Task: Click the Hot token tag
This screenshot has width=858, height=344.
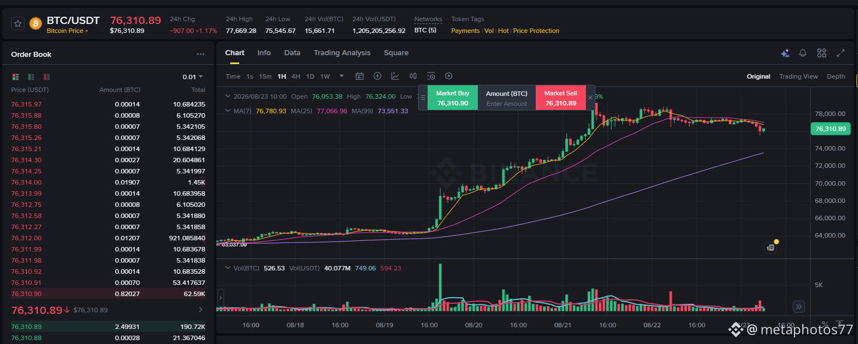Action: pos(503,31)
